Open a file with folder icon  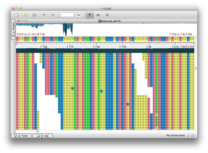(x=25, y=15)
